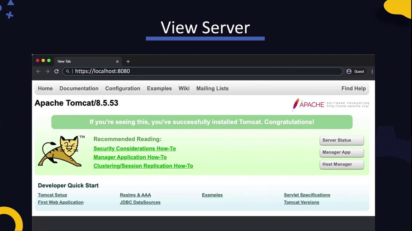Click the Apache Software Foundation logo
The width and height of the screenshot is (412, 231).
tap(331, 105)
